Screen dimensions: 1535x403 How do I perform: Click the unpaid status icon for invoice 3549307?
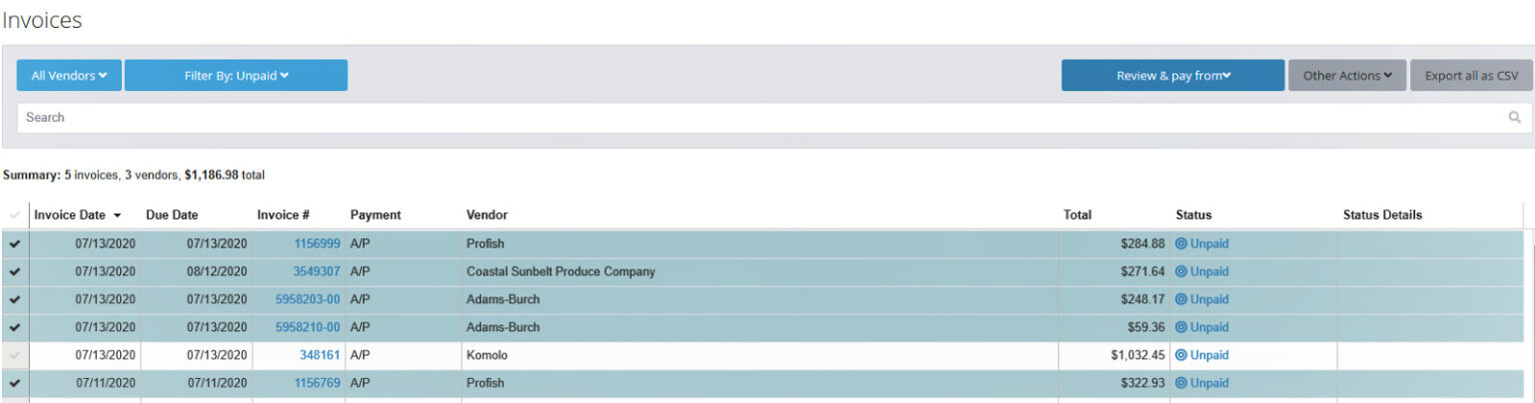pyautogui.click(x=1181, y=271)
